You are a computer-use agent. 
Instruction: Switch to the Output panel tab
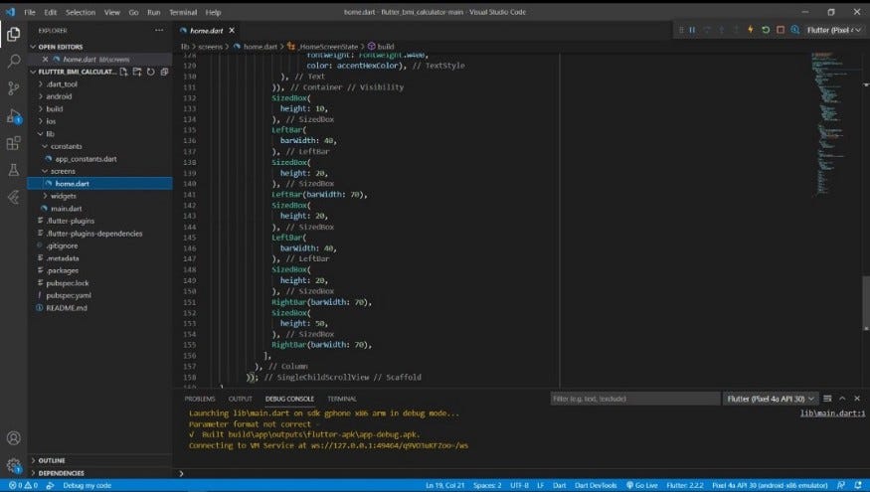click(241, 399)
